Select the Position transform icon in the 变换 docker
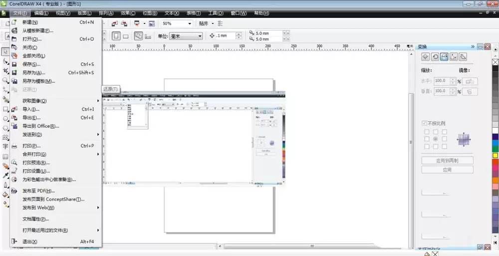The height and width of the screenshot is (256, 499). pos(426,57)
